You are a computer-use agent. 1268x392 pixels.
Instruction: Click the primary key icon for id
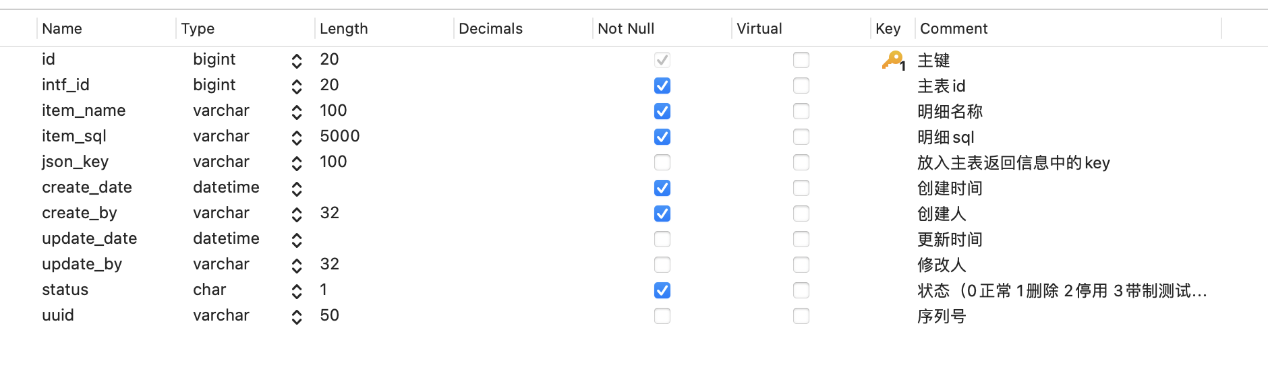click(x=893, y=61)
